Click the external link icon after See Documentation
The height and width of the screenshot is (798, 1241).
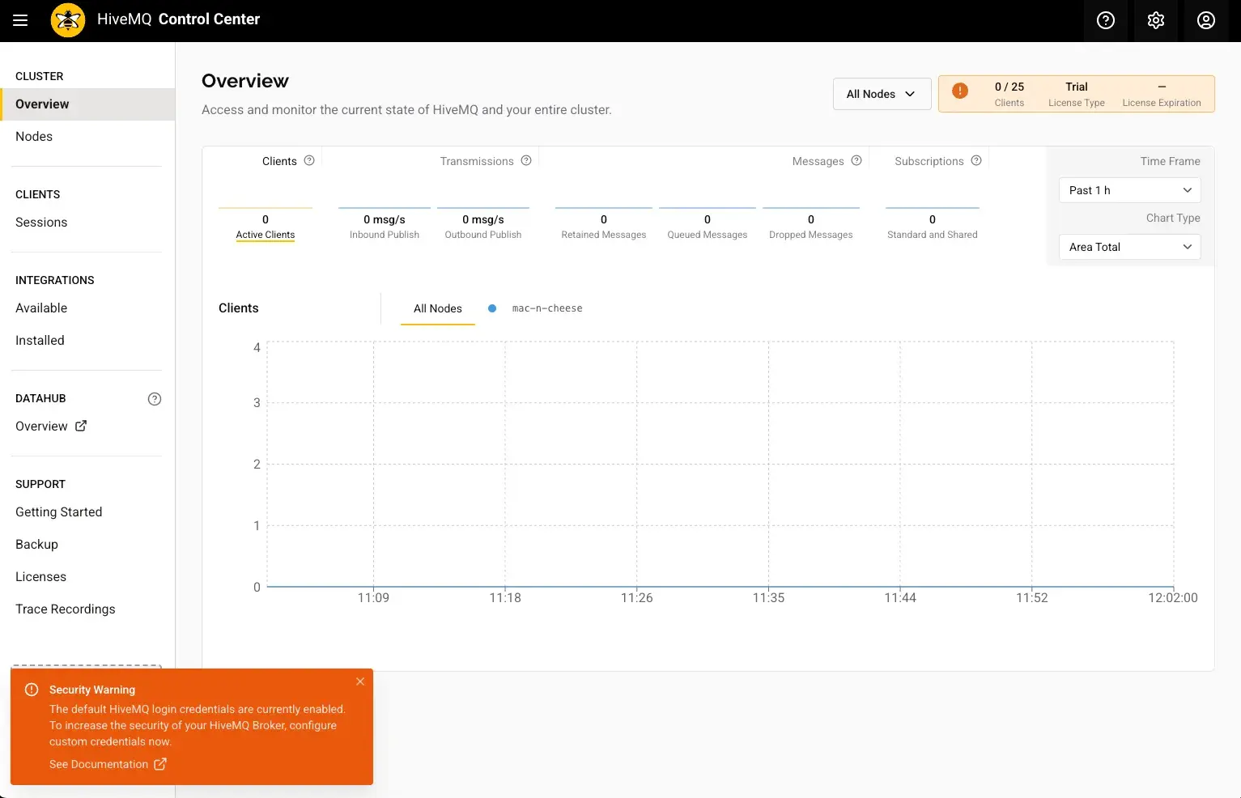pos(160,764)
